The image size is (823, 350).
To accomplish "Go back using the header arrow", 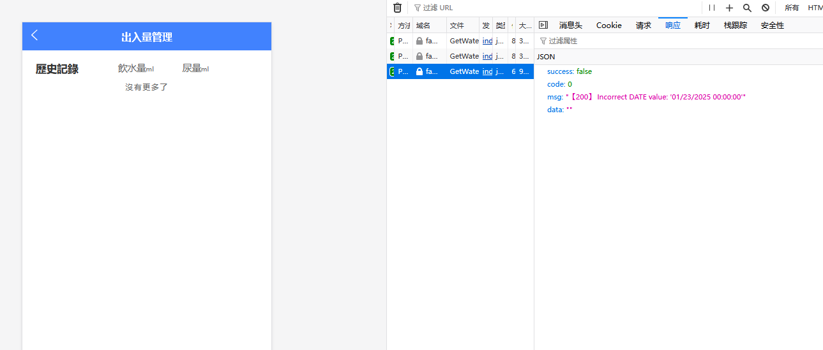I will click(34, 36).
